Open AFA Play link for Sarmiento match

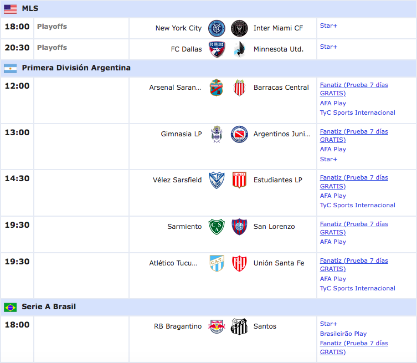point(333,242)
